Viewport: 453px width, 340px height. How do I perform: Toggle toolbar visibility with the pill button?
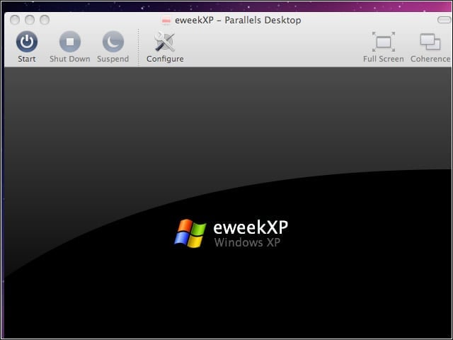(444, 20)
